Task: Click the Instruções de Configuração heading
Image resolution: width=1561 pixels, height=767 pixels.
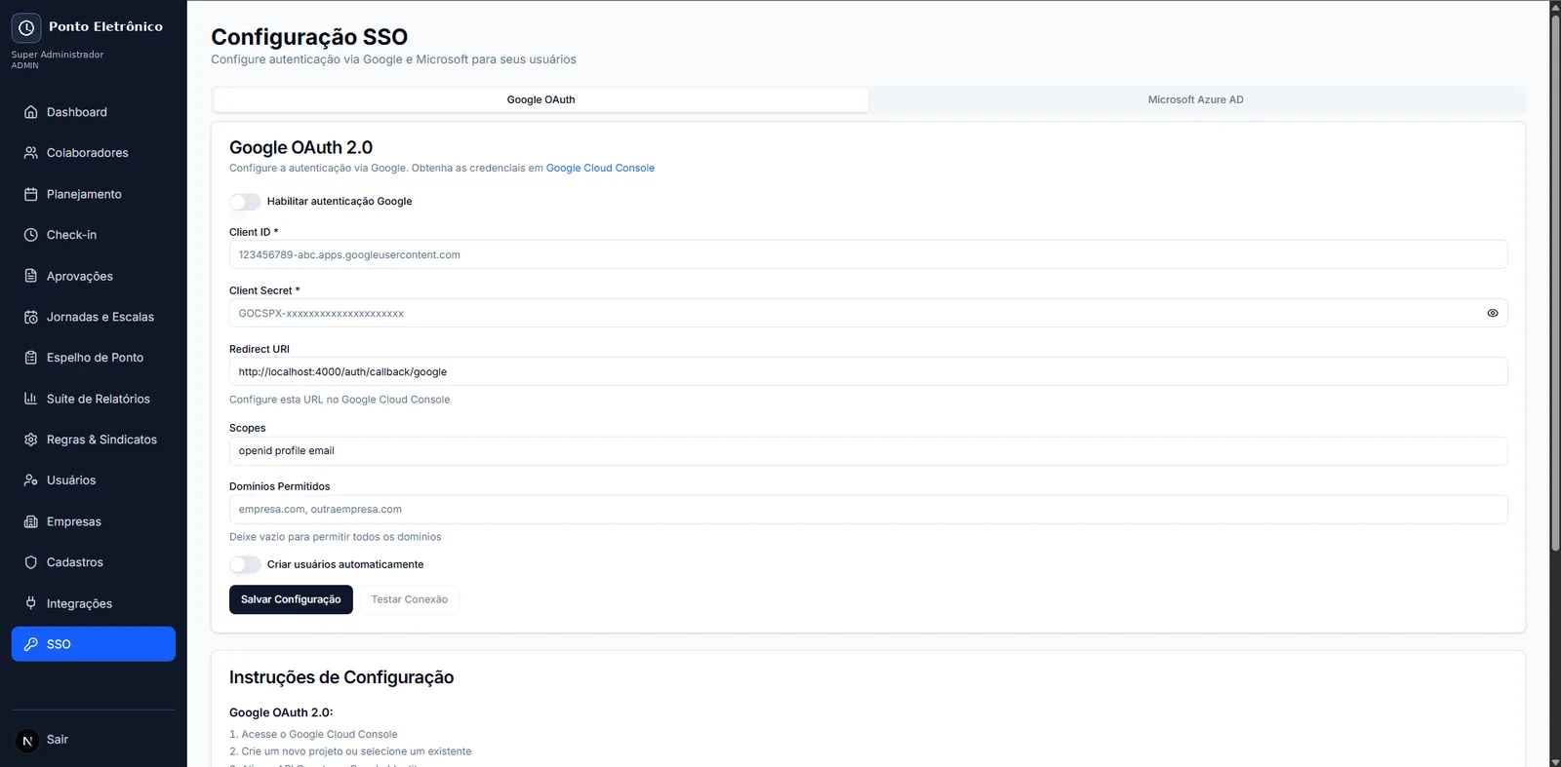Action: (341, 677)
